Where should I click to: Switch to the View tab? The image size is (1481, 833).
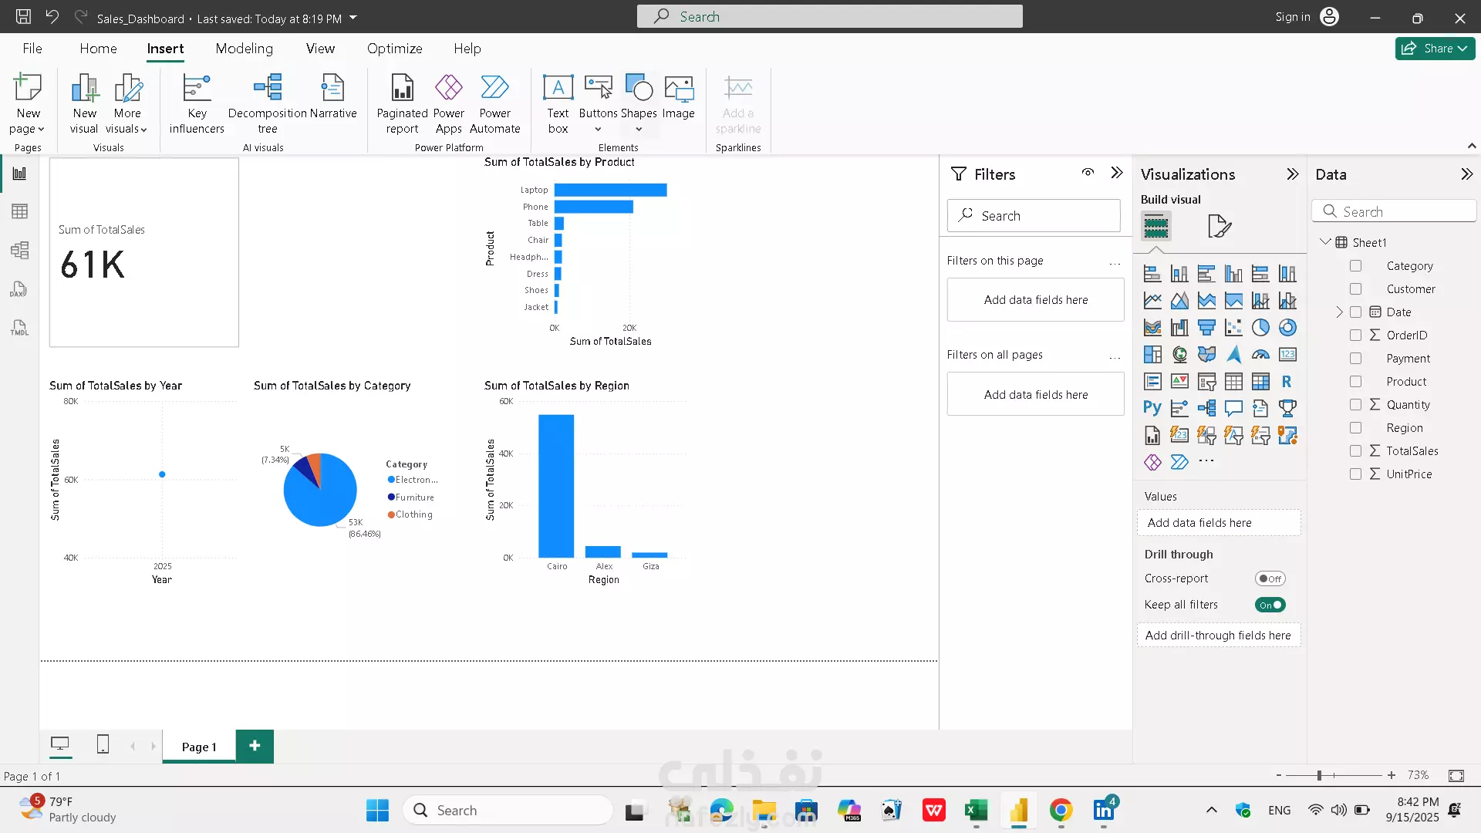click(320, 49)
